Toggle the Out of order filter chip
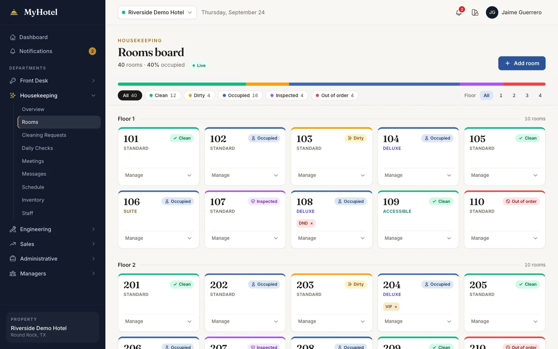Image resolution: width=558 pixels, height=349 pixels. pos(335,96)
